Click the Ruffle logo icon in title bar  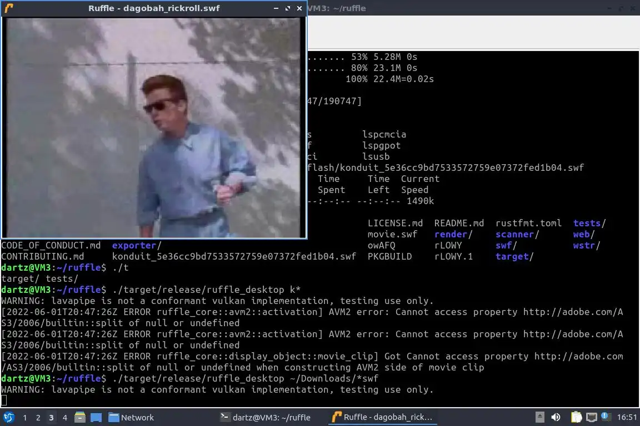coord(8,8)
